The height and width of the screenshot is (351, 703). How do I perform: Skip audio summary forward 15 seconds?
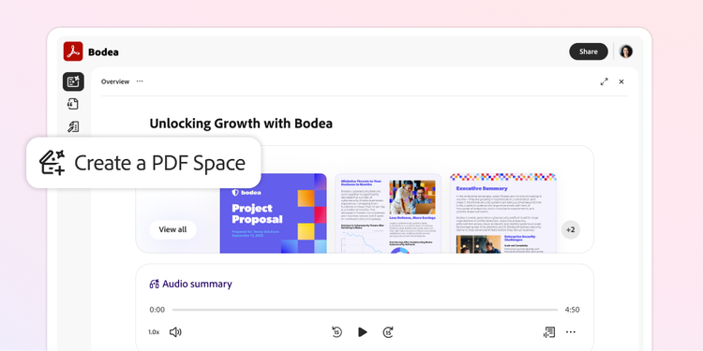click(x=388, y=331)
